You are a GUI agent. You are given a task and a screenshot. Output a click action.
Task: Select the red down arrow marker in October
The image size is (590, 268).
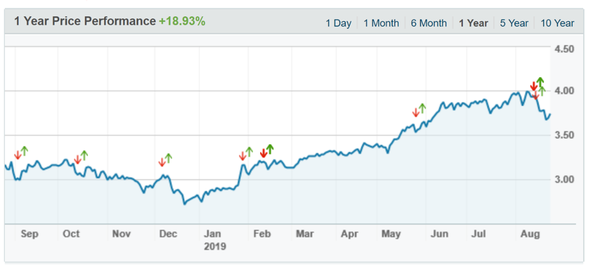point(78,159)
